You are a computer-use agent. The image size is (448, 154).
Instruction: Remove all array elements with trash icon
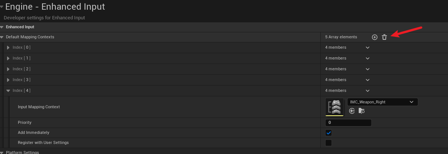pos(384,37)
